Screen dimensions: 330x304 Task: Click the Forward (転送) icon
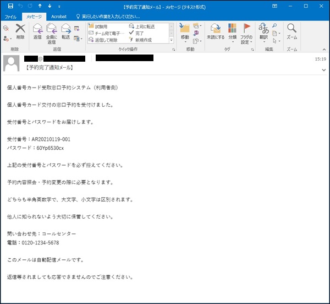pyautogui.click(x=65, y=31)
